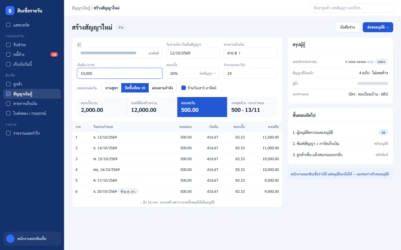Click the icon beside แดชบอร์ด in sidebar
The image size is (401, 250).
coord(8,25)
